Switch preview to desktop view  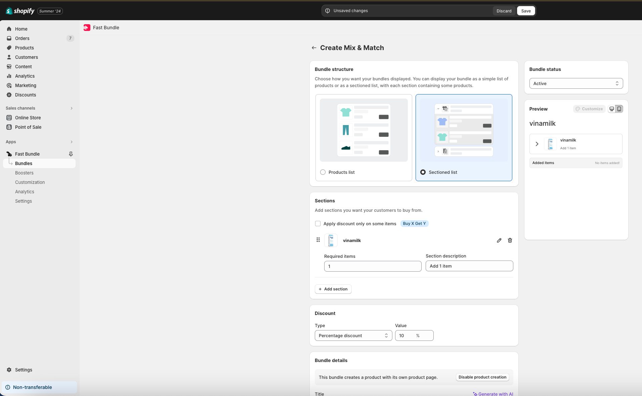612,109
